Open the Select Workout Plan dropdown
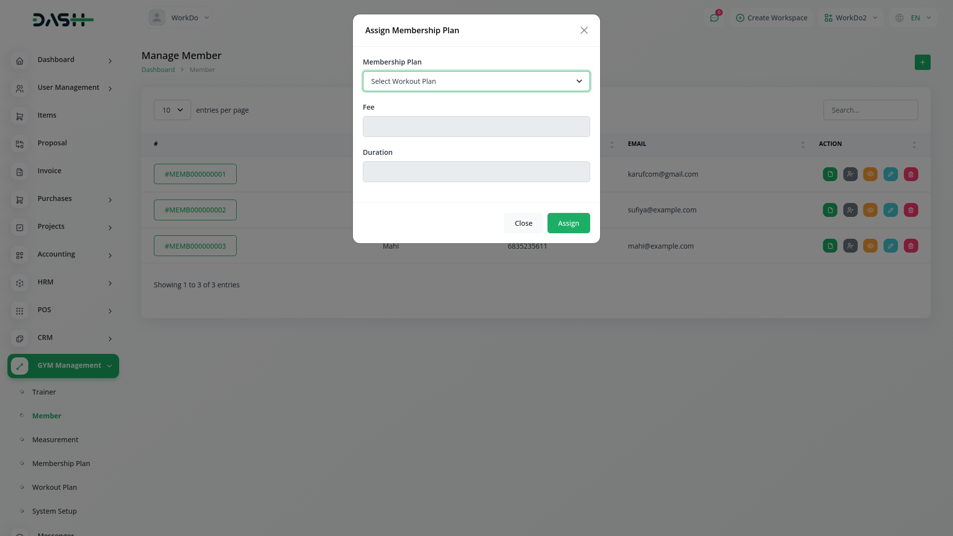 click(x=476, y=81)
